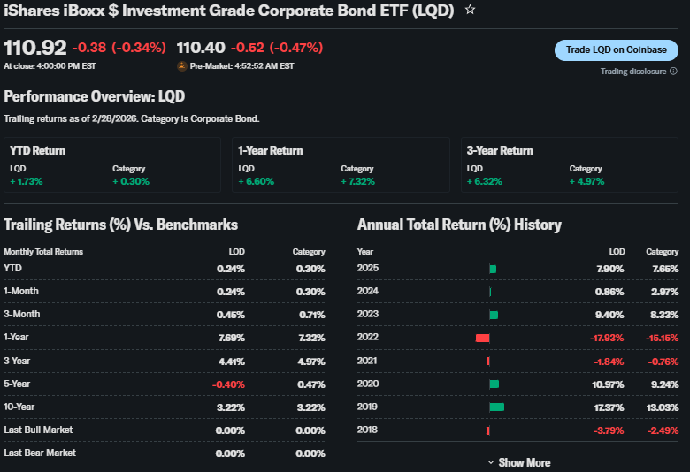Expand annual return history with Show More
The height and width of the screenshot is (472, 690).
pos(523,462)
